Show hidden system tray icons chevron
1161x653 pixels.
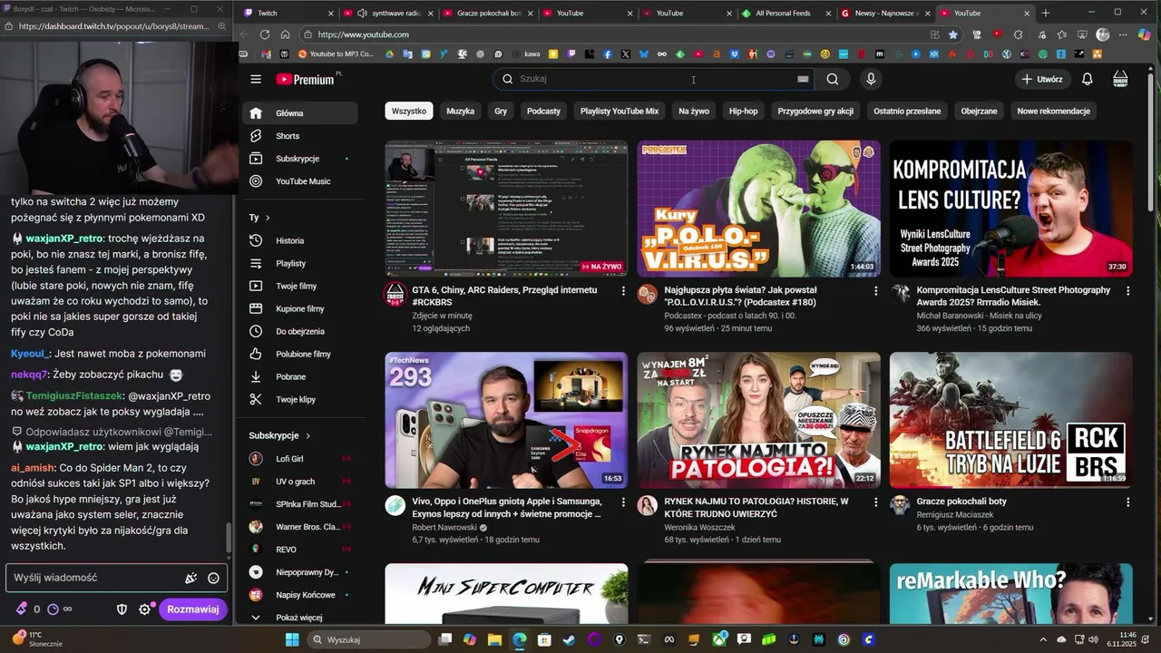[x=1044, y=639]
